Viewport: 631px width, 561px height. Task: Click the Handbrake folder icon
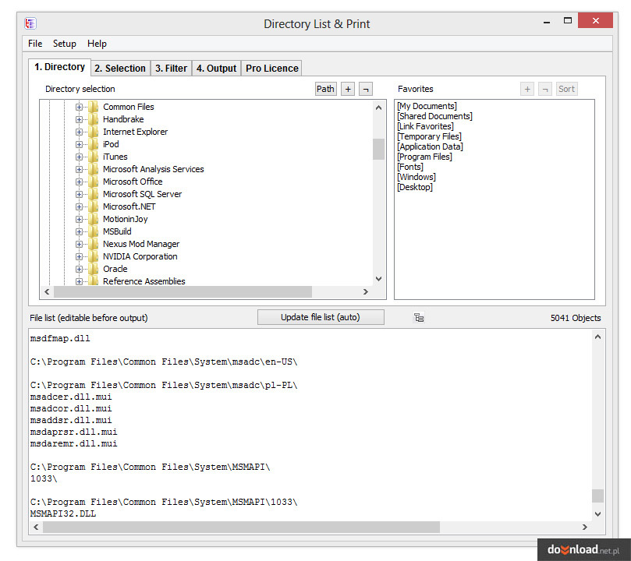pos(94,119)
